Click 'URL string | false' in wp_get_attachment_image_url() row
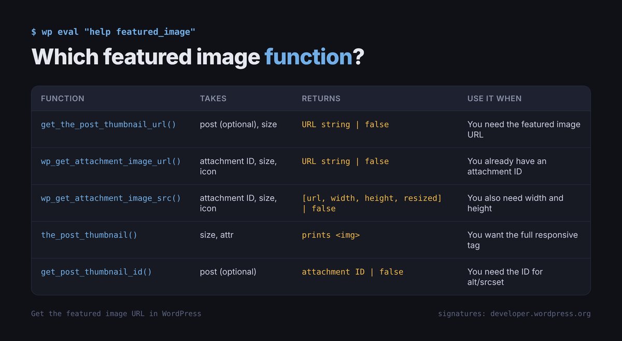This screenshot has height=341, width=622. click(345, 161)
